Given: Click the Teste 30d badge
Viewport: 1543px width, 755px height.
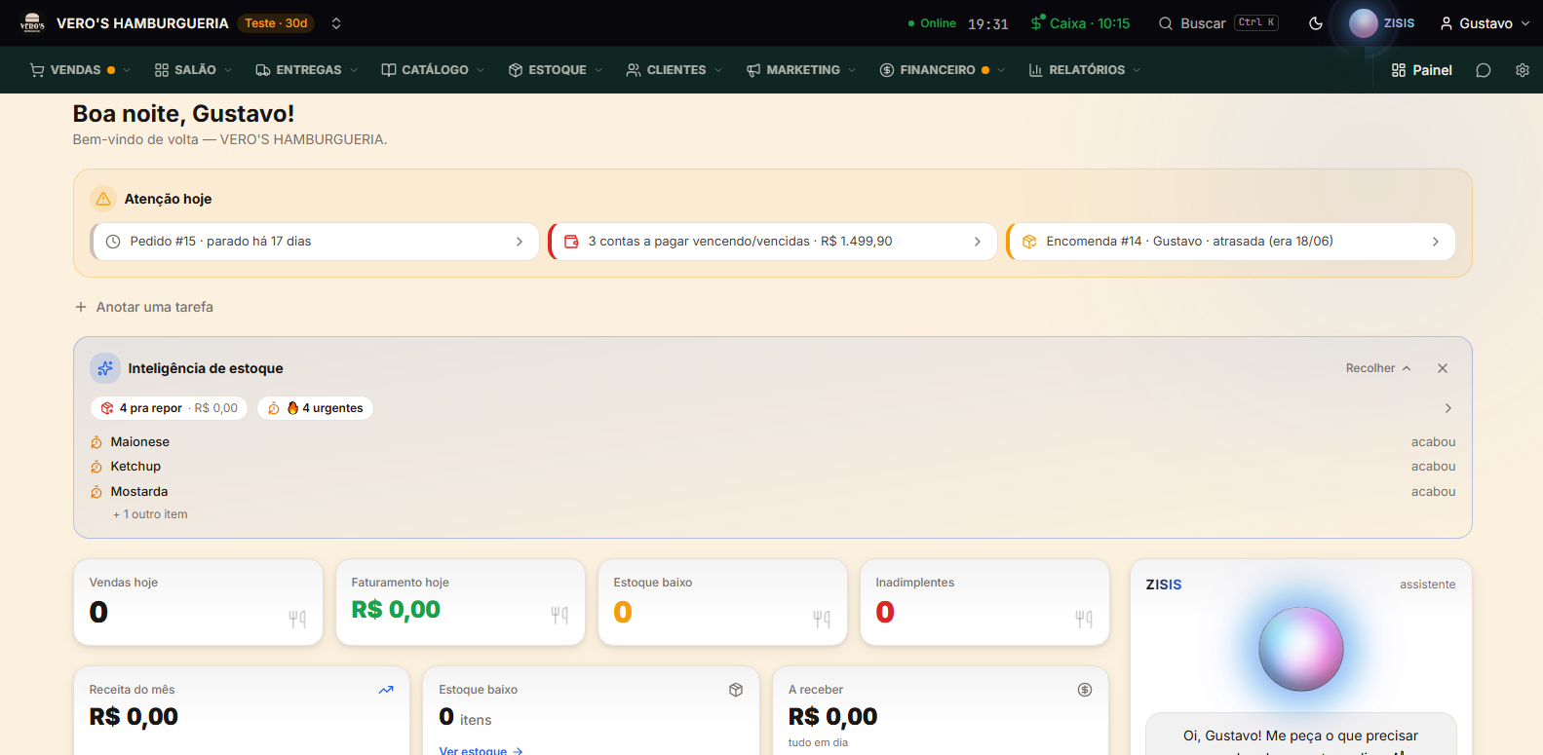Looking at the screenshot, I should (276, 23).
